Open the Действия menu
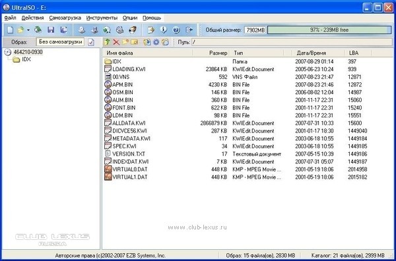 32,18
